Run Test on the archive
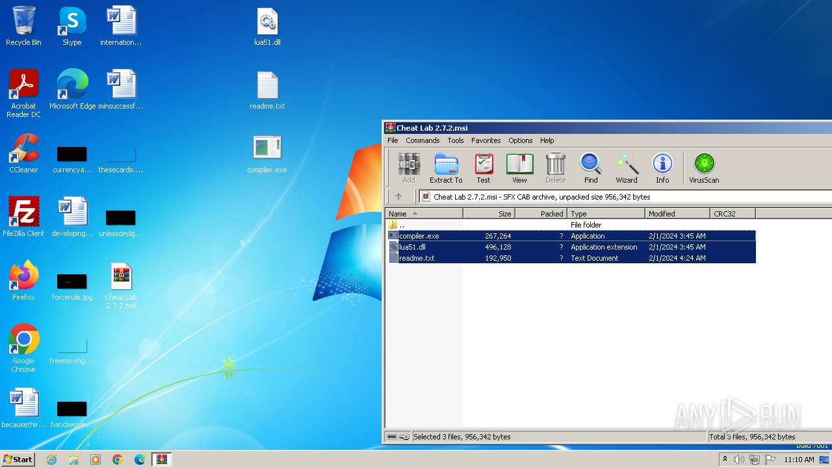Screen dimensions: 832x468 coord(484,168)
